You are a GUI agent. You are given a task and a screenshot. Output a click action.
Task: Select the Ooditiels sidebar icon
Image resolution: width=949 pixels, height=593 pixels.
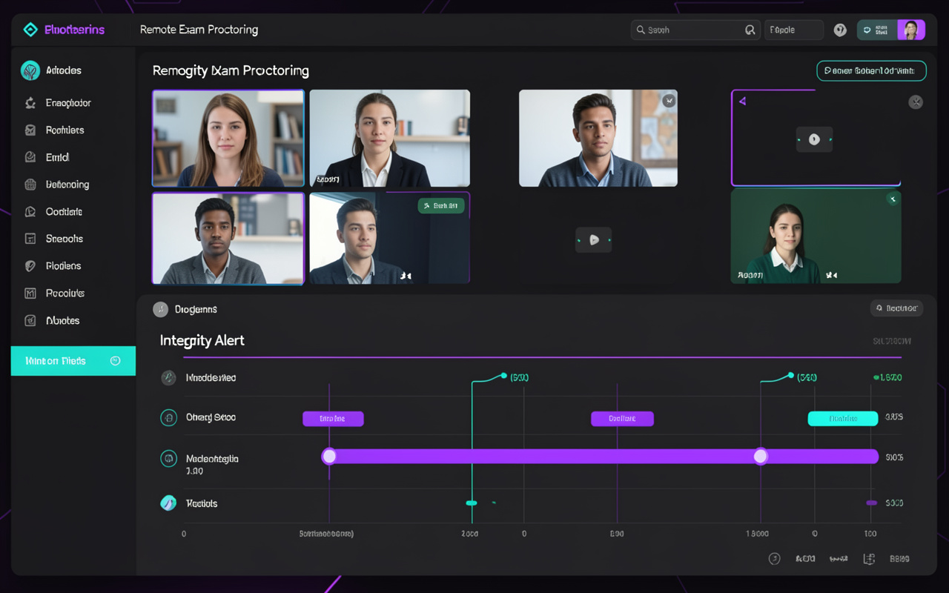point(30,211)
